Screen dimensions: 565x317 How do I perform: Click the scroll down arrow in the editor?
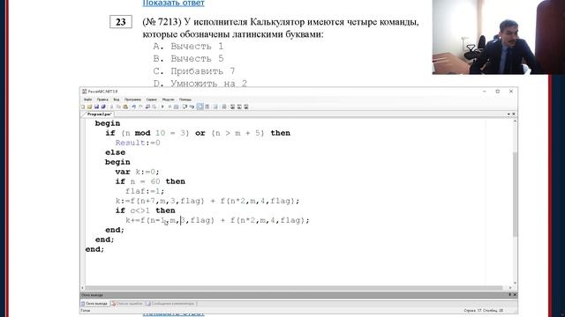515,284
